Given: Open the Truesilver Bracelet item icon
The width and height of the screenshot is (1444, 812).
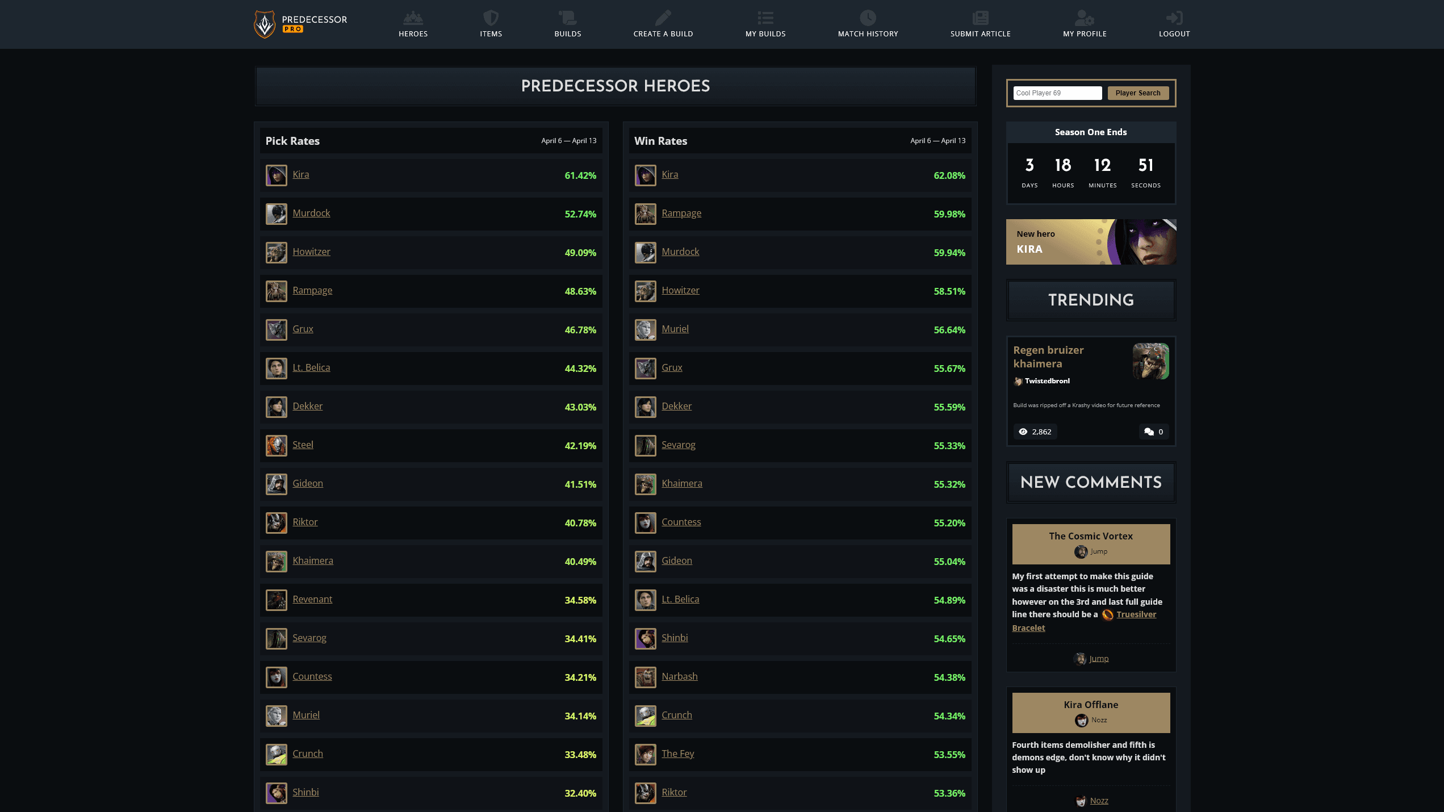Looking at the screenshot, I should coord(1107,615).
